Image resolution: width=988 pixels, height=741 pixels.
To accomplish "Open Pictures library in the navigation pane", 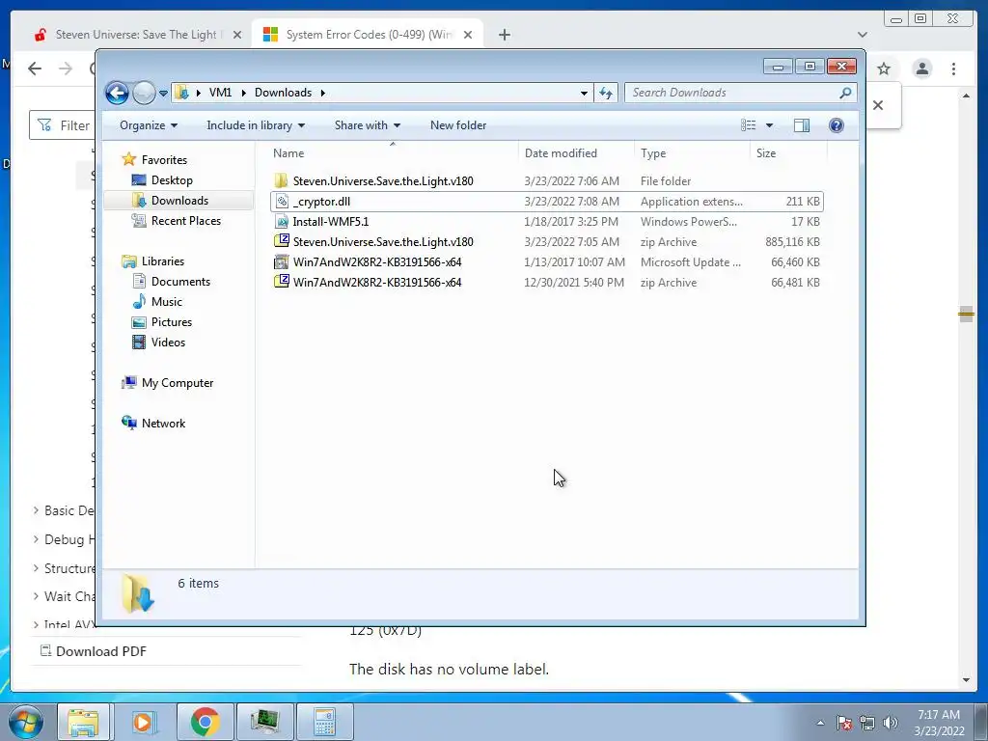I will click(x=172, y=322).
